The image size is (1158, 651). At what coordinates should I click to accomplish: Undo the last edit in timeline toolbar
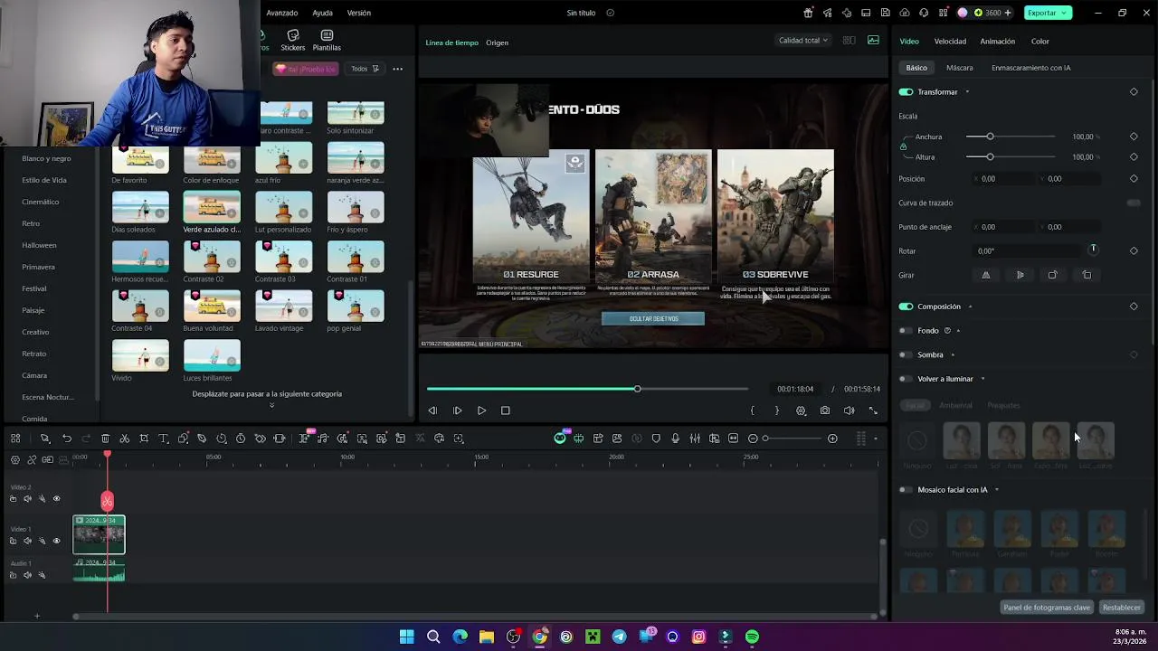click(x=66, y=439)
